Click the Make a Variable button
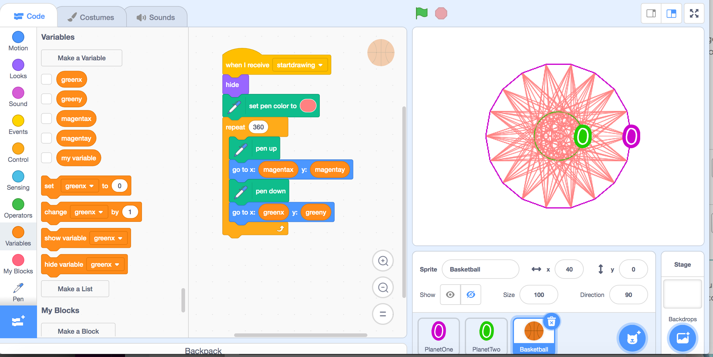 (x=81, y=58)
